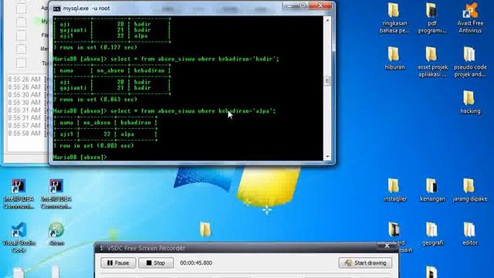Open the IntelliJ IDEA shortcut above Visual Studio Code
The height and width of the screenshot is (278, 494).
click(x=19, y=194)
